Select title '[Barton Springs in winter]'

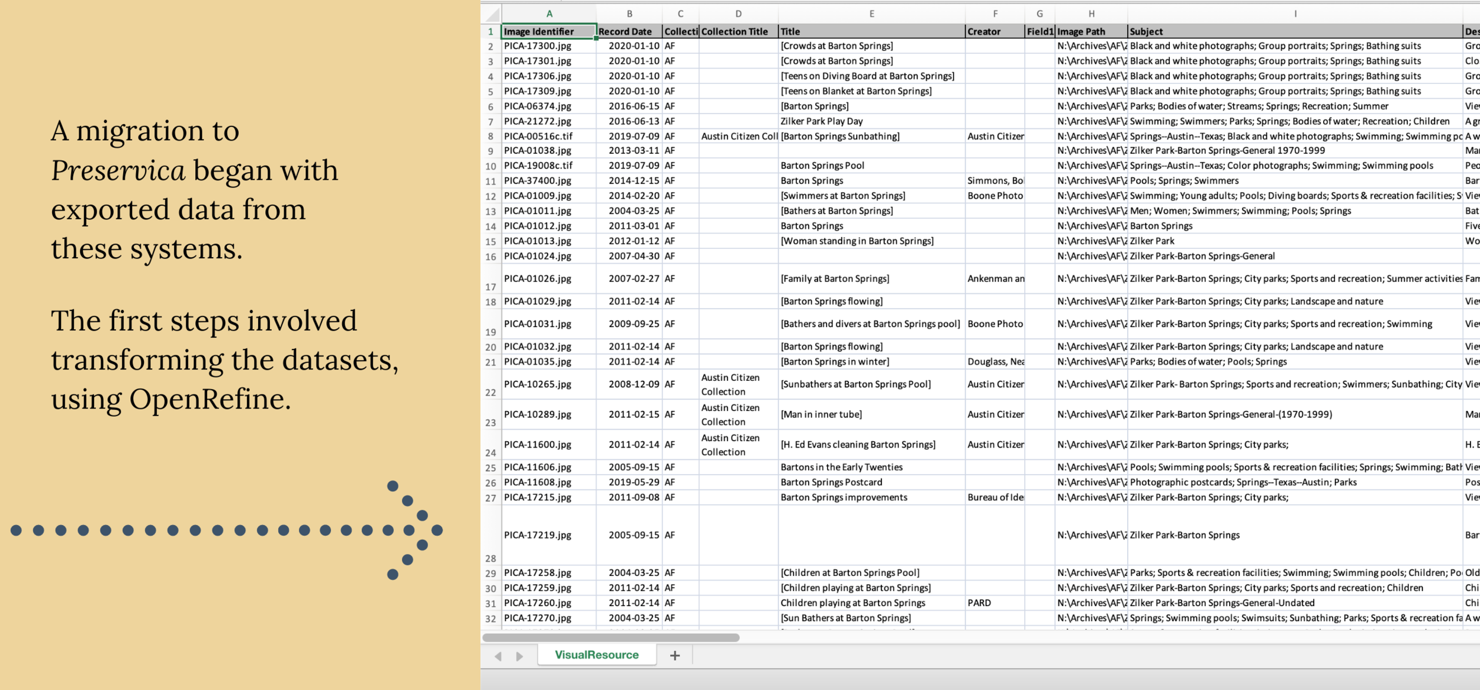tap(871, 362)
